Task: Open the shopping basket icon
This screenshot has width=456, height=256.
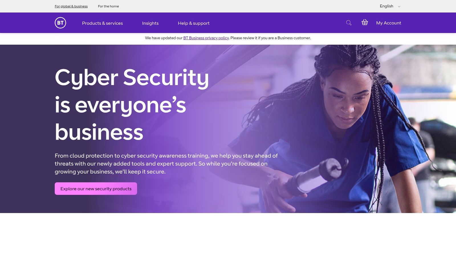Action: click(365, 22)
